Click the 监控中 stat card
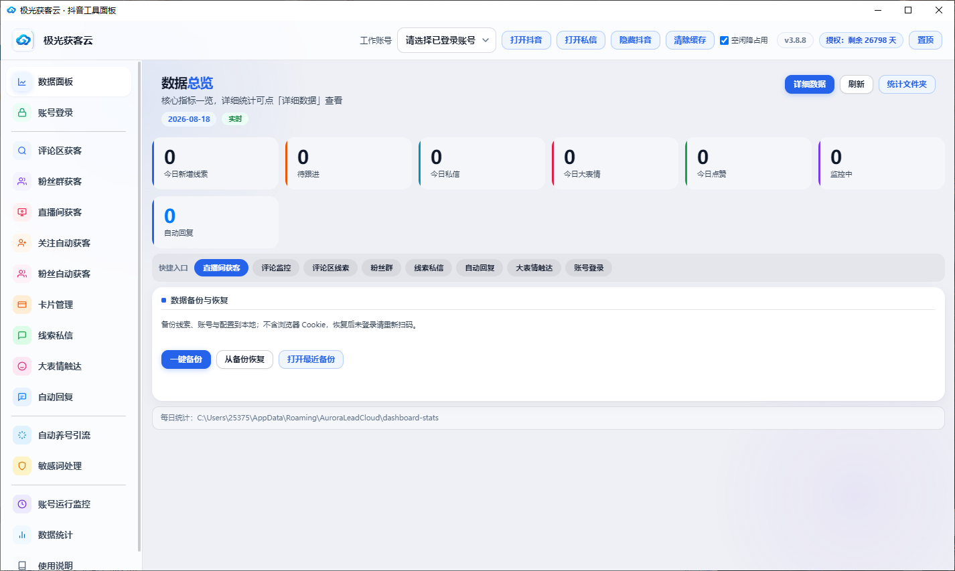This screenshot has height=571, width=955. (882, 163)
